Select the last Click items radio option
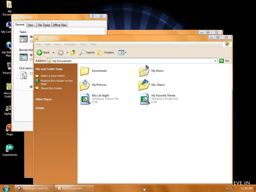 click(31, 87)
